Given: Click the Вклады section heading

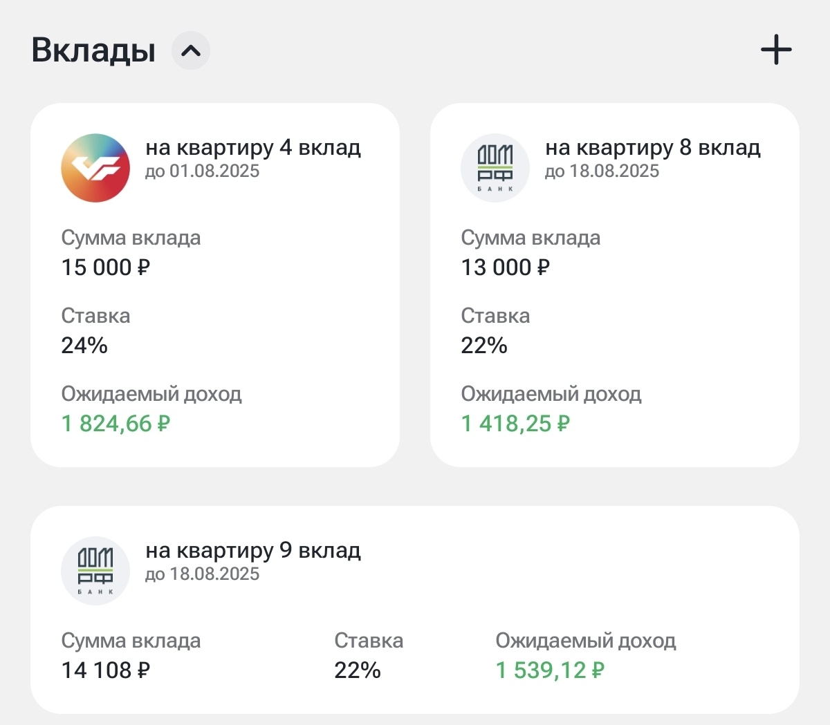Looking at the screenshot, I should click(94, 50).
